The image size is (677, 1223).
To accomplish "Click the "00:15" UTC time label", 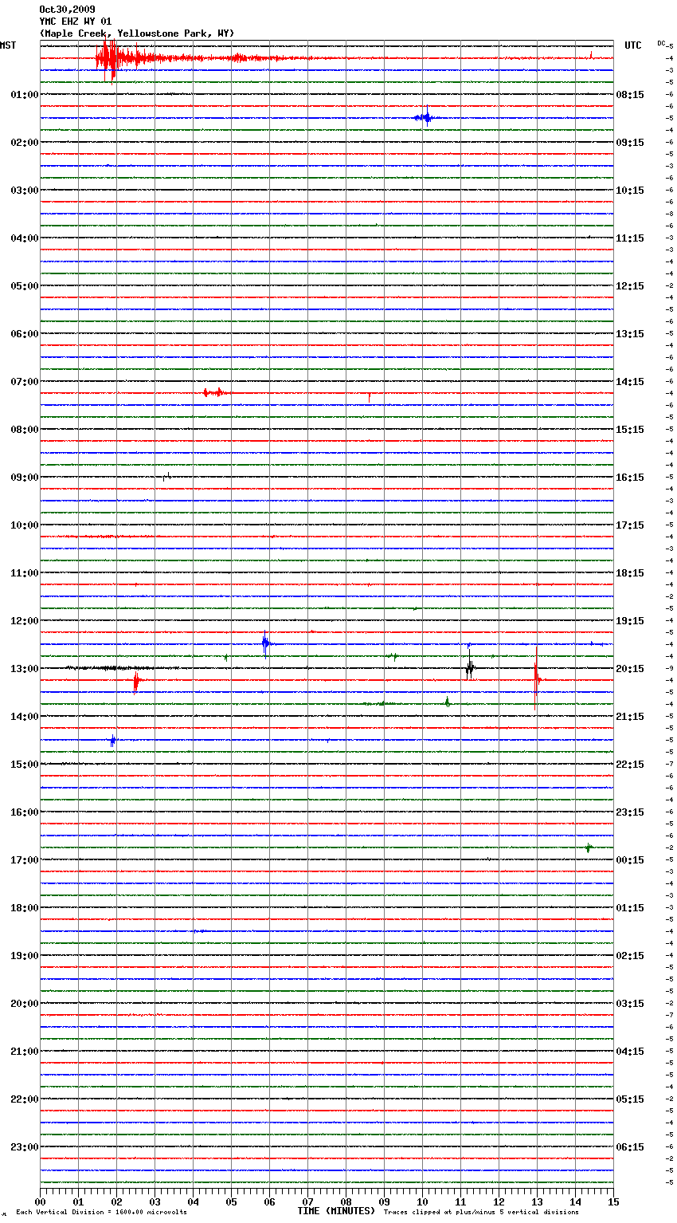I will tap(630, 860).
